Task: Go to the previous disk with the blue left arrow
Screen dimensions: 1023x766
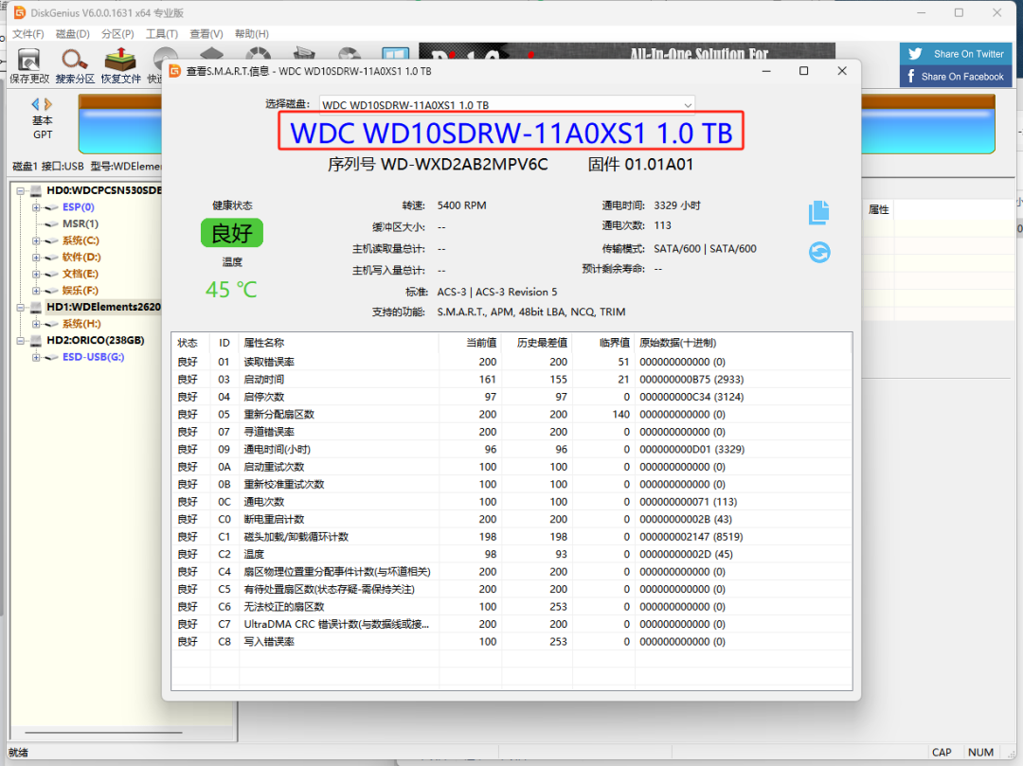Action: pyautogui.click(x=35, y=103)
